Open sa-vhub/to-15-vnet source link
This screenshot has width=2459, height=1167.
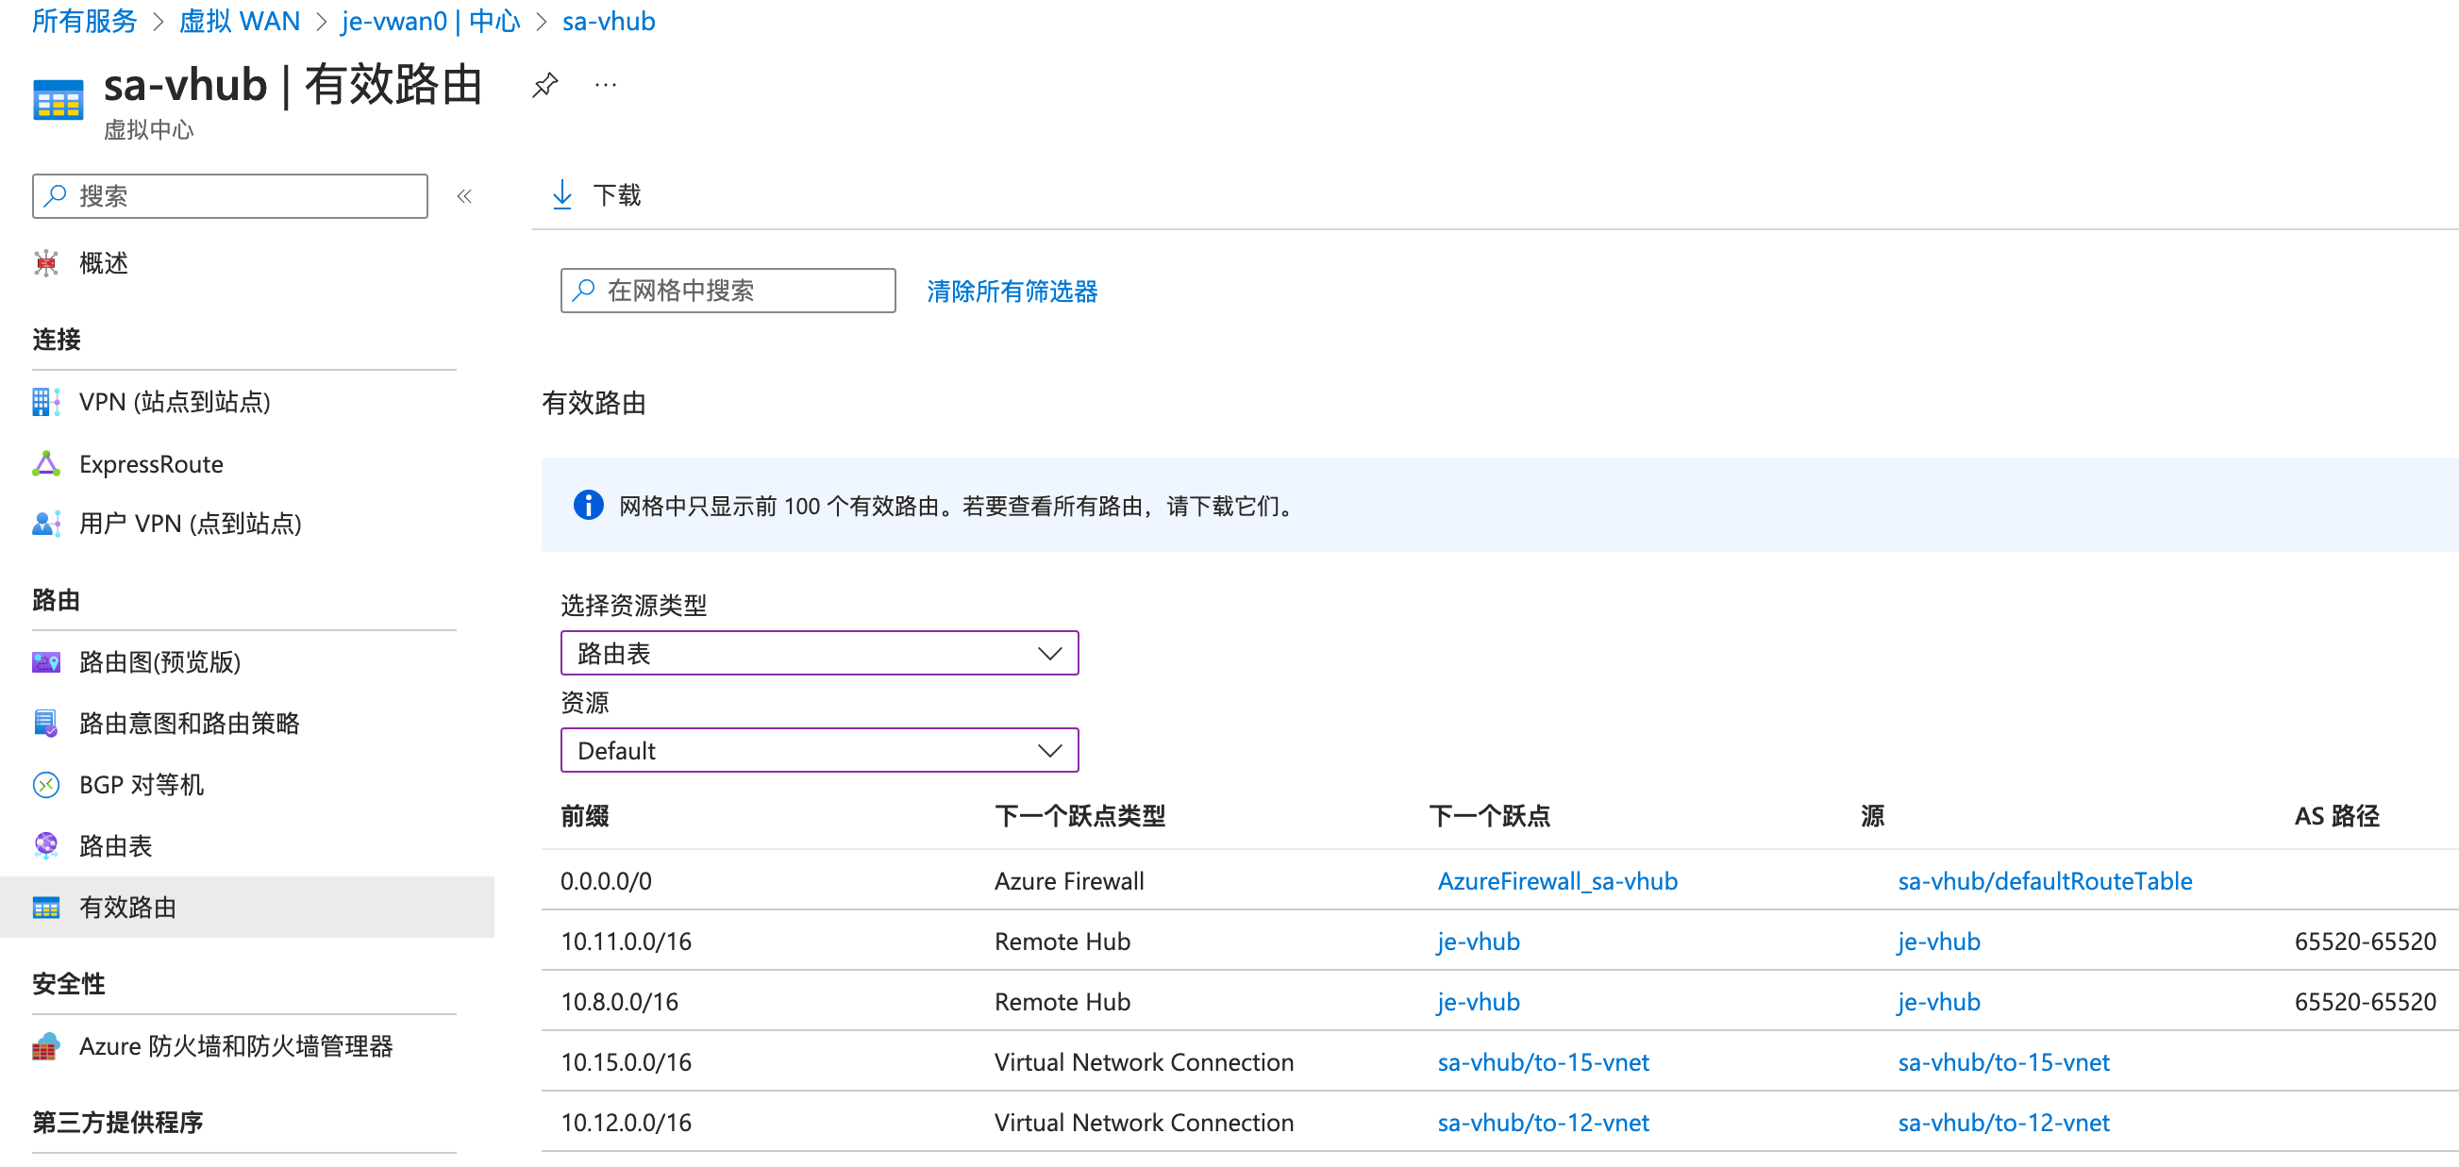coord(2003,1063)
